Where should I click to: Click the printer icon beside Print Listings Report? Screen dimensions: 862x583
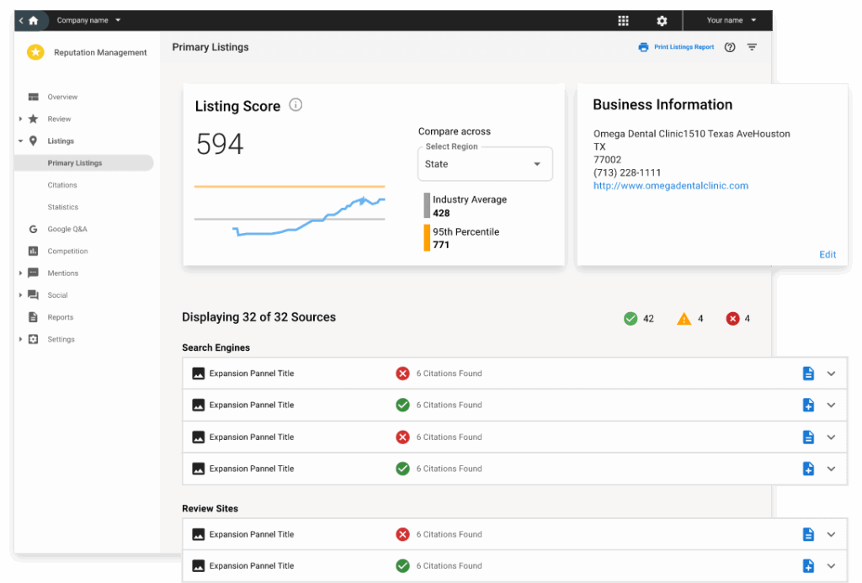[x=642, y=47]
